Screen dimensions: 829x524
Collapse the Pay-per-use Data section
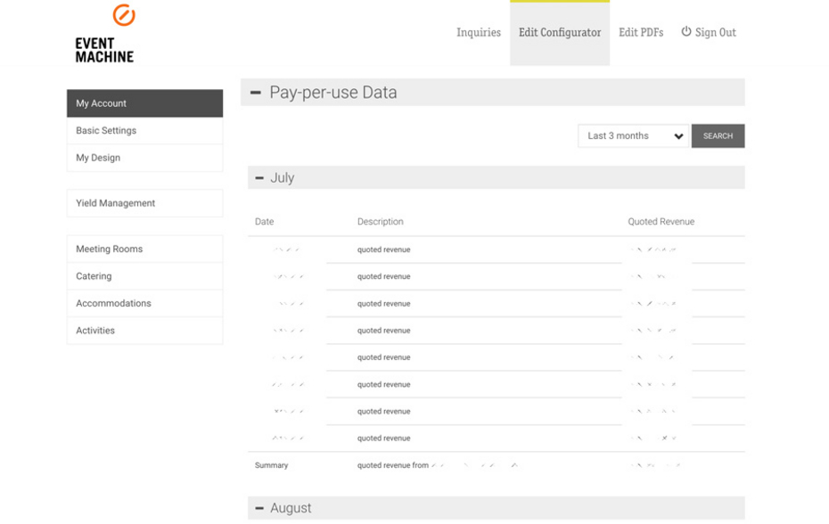pos(256,93)
